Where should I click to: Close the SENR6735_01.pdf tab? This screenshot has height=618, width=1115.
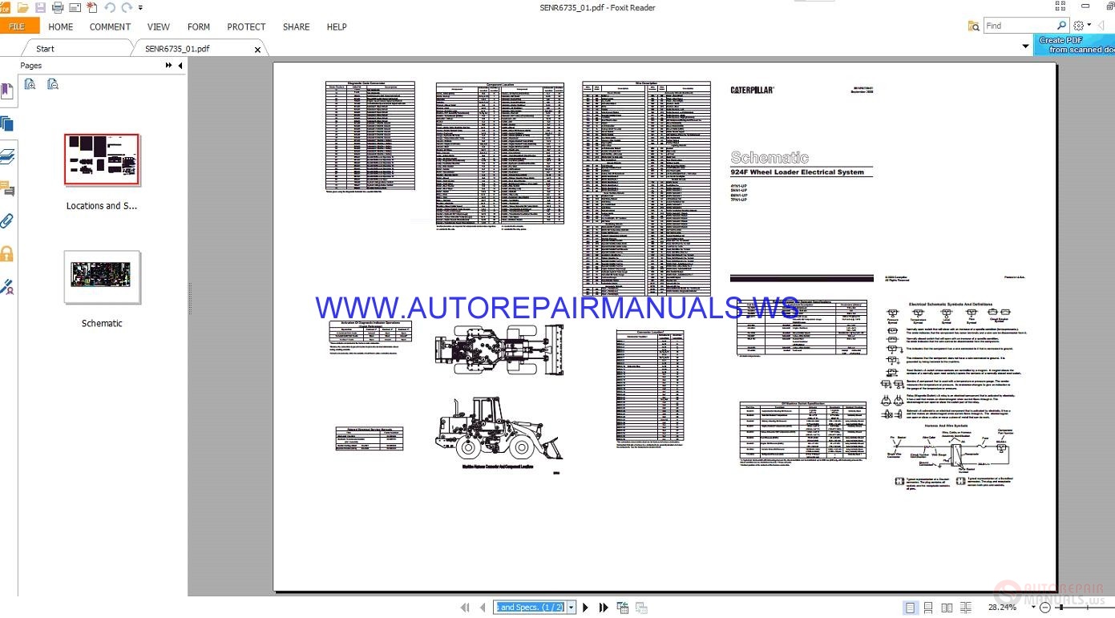(257, 50)
